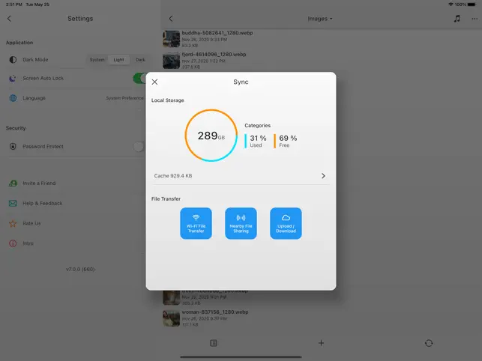This screenshot has width=482, height=361.
Task: Open Upload / Download transfer
Action: tap(286, 223)
